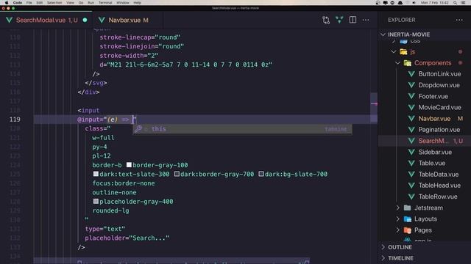The height and width of the screenshot is (264, 471).
Task: Click the Volar Vue compare icon in editor toolbar
Action: click(x=339, y=20)
